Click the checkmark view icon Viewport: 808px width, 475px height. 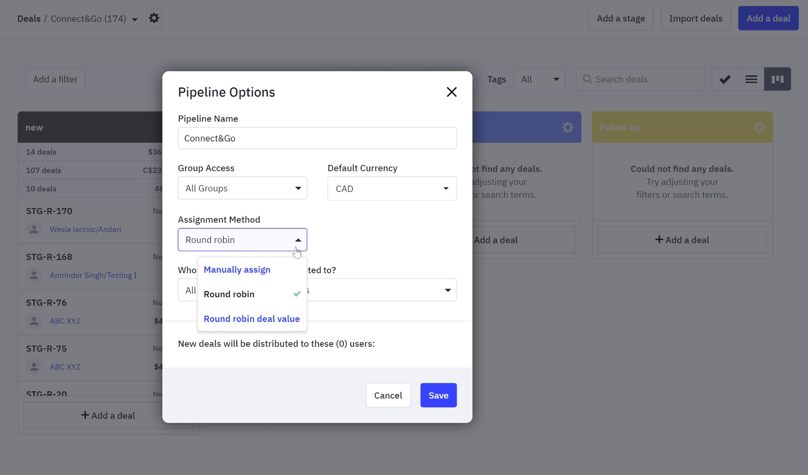click(x=725, y=79)
